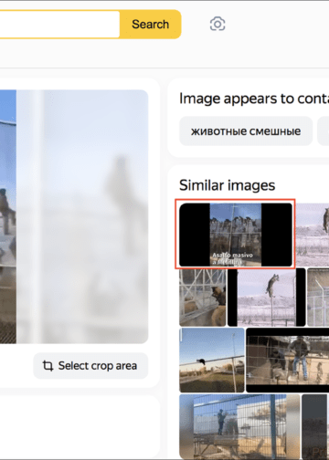Click the crop icon beside Select crop area

48,365
